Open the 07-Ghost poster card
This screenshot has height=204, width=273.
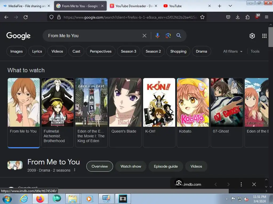click(x=227, y=113)
